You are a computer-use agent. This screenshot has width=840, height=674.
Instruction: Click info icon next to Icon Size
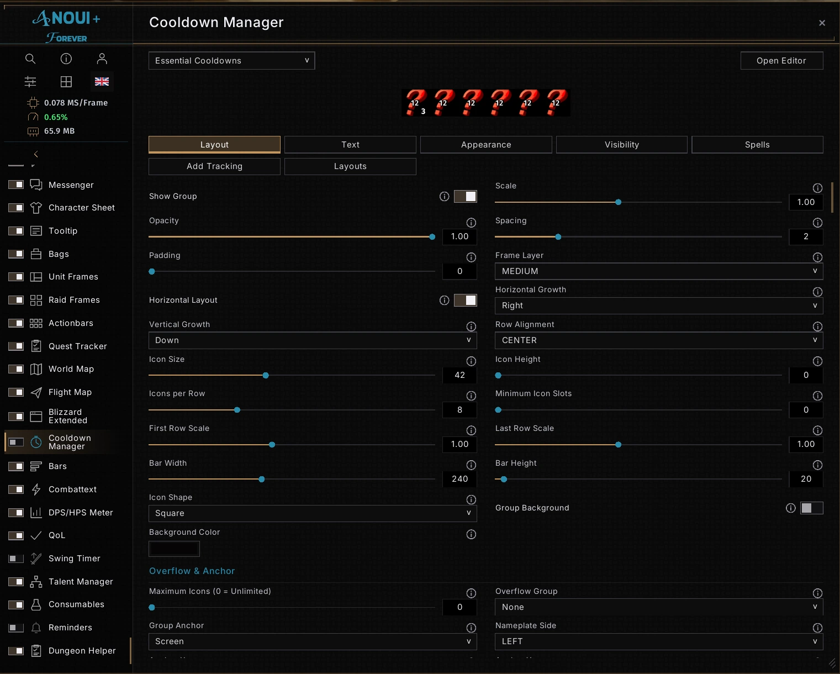click(x=471, y=361)
